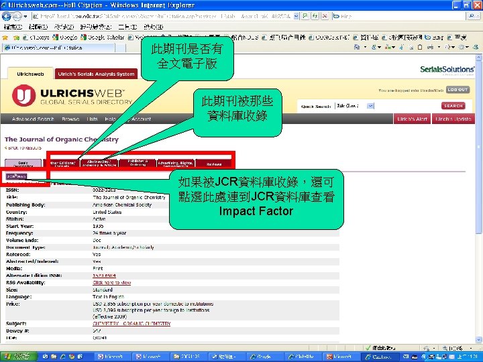Image resolution: width=483 pixels, height=362 pixels.
Task: Select the Basic Description tab
Action: [x=23, y=164]
